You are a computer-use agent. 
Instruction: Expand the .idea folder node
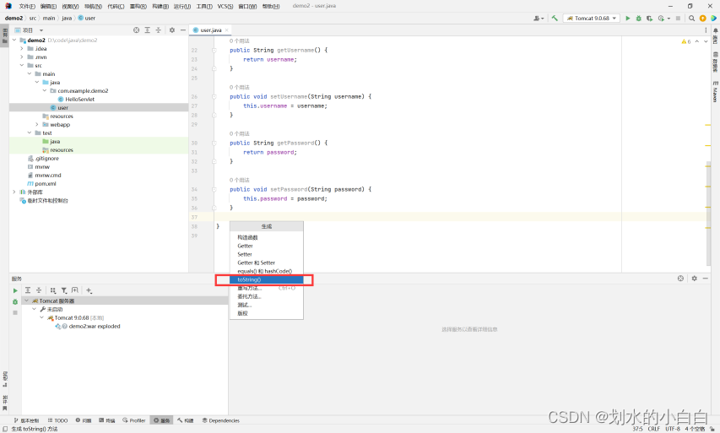point(22,49)
